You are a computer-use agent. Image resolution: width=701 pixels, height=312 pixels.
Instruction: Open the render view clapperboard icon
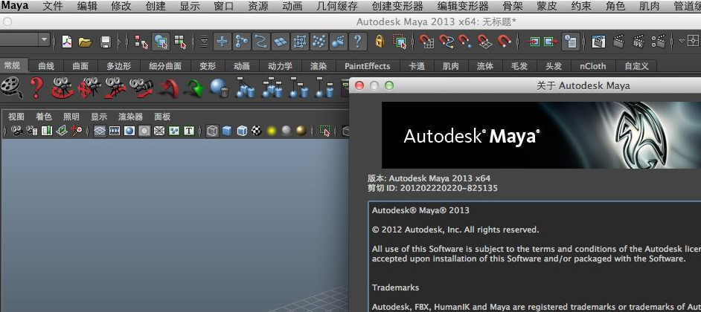pyautogui.click(x=598, y=42)
